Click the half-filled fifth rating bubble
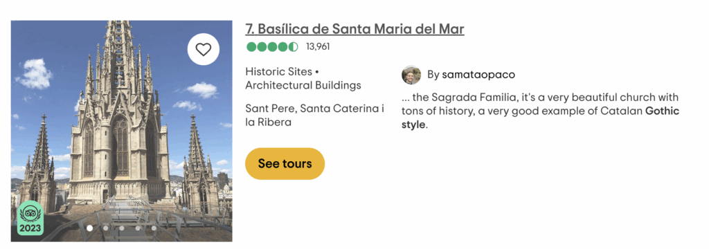The height and width of the screenshot is (249, 709). (294, 46)
